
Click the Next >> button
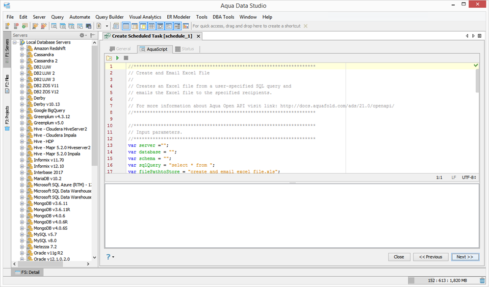point(464,257)
